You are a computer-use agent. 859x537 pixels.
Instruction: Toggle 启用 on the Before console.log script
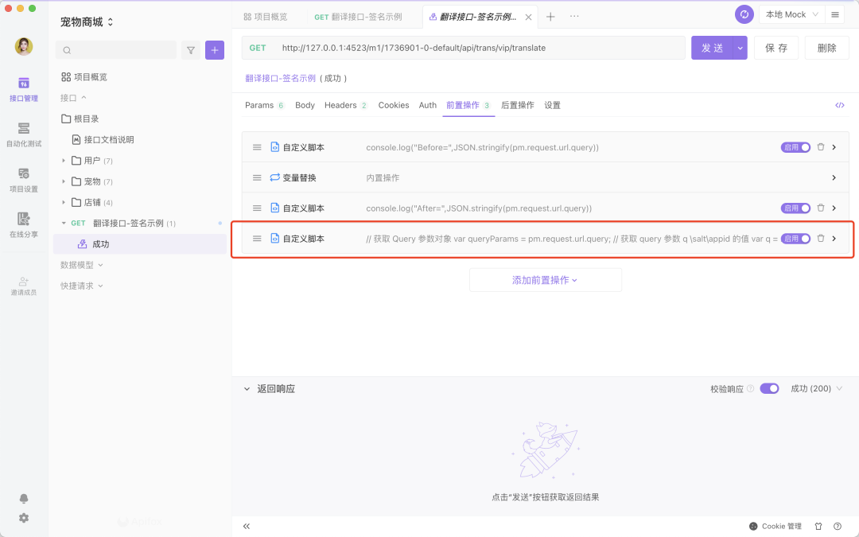[795, 146]
